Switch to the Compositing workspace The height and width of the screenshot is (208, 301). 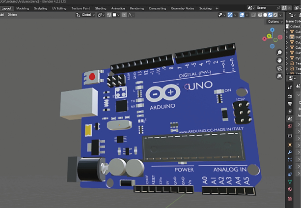(x=158, y=8)
